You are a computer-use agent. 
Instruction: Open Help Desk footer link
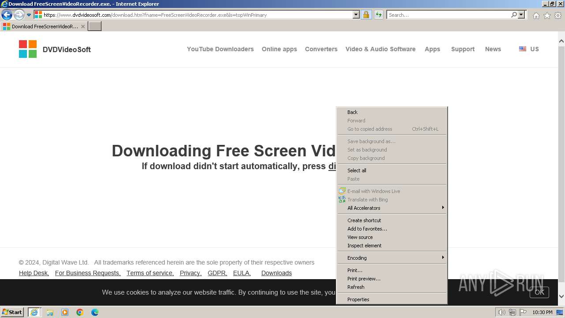[34, 273]
